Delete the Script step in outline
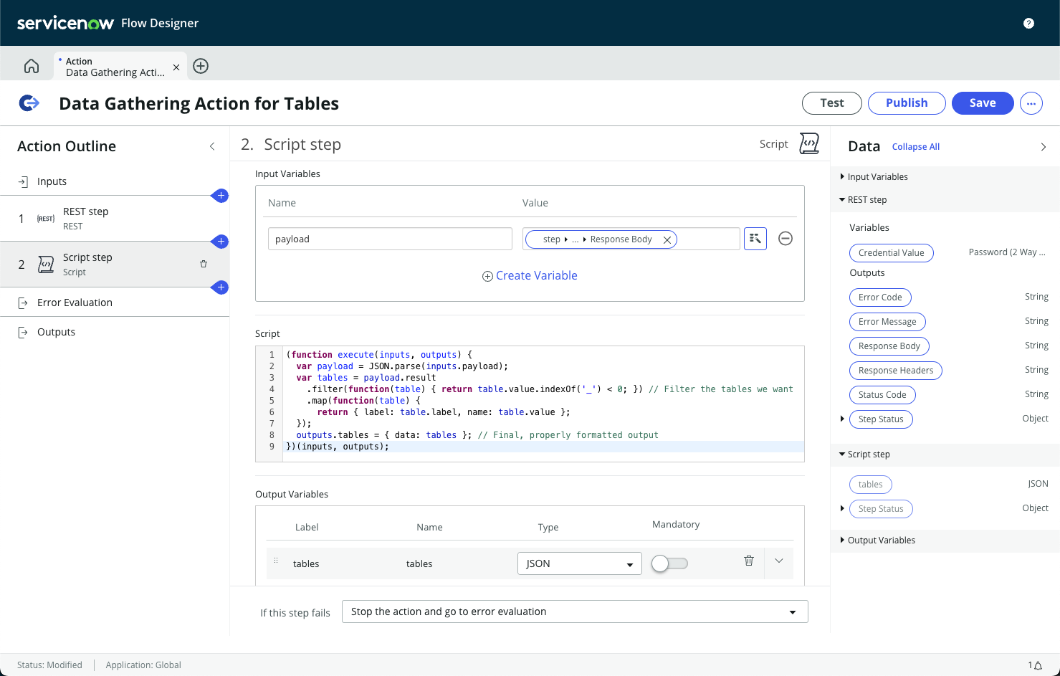The image size is (1060, 676). (x=204, y=264)
